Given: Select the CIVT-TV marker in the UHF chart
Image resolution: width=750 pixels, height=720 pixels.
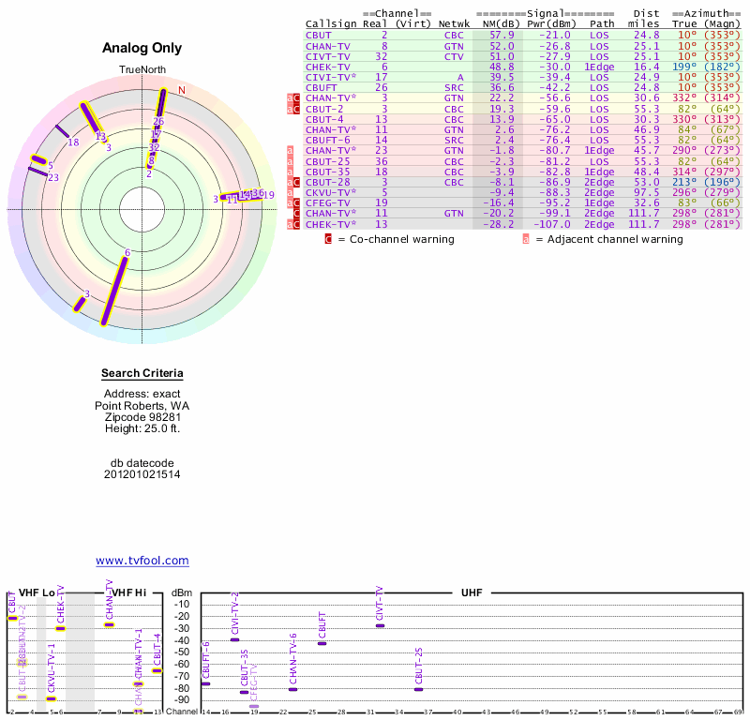Looking at the screenshot, I should tap(380, 625).
